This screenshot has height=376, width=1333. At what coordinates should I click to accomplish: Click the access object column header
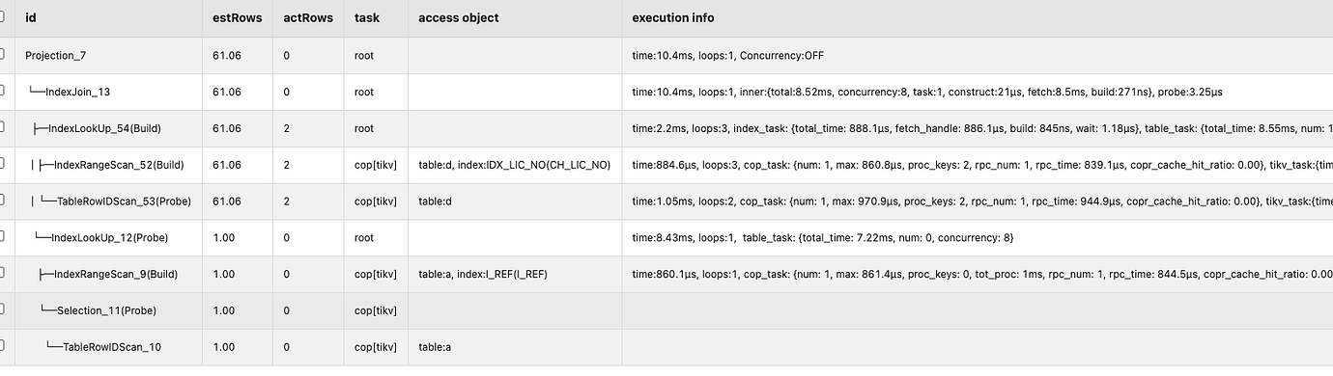pos(460,18)
